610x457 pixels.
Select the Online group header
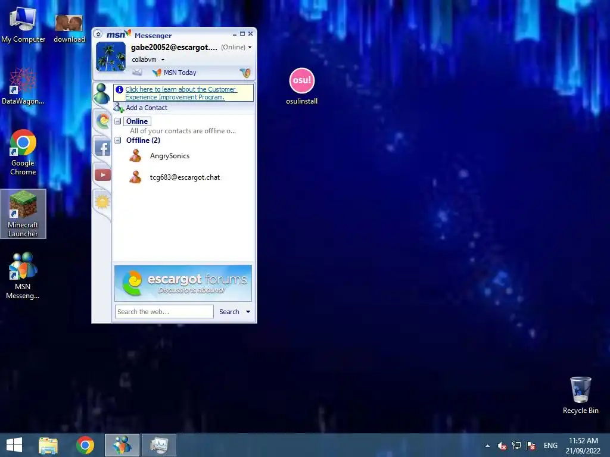pos(137,121)
